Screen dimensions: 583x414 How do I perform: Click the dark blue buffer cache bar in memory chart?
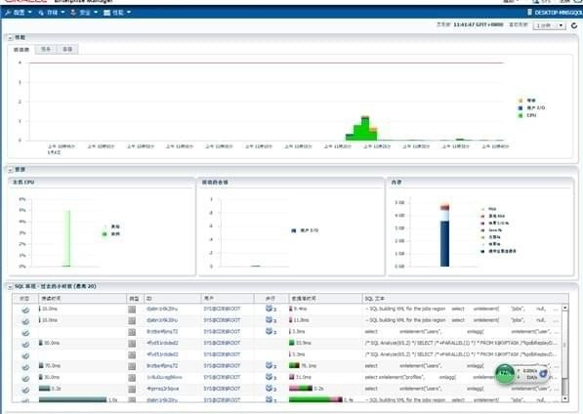(444, 243)
